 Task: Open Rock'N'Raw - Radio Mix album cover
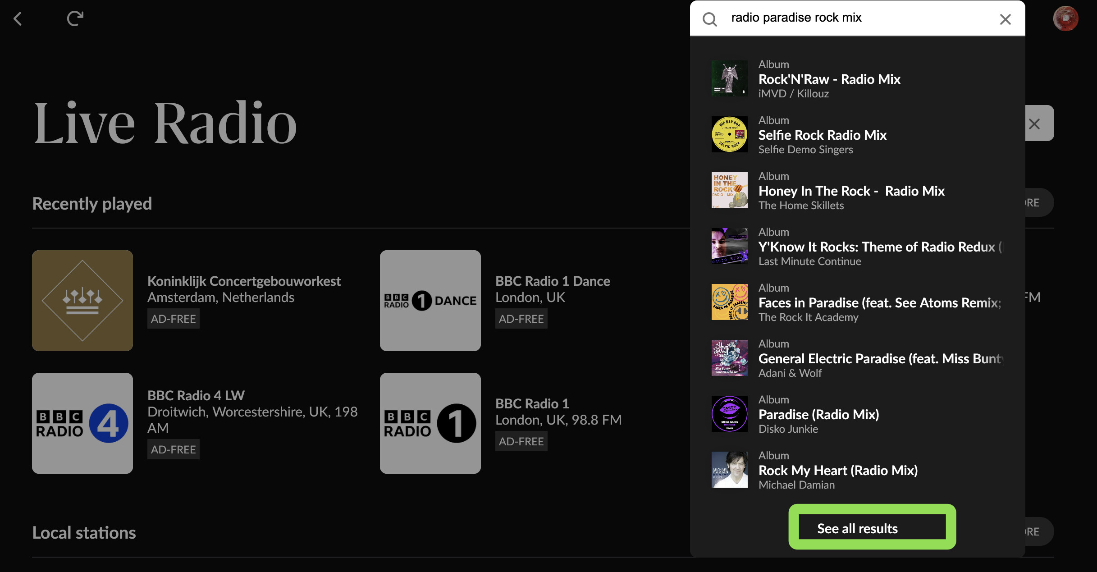tap(729, 78)
